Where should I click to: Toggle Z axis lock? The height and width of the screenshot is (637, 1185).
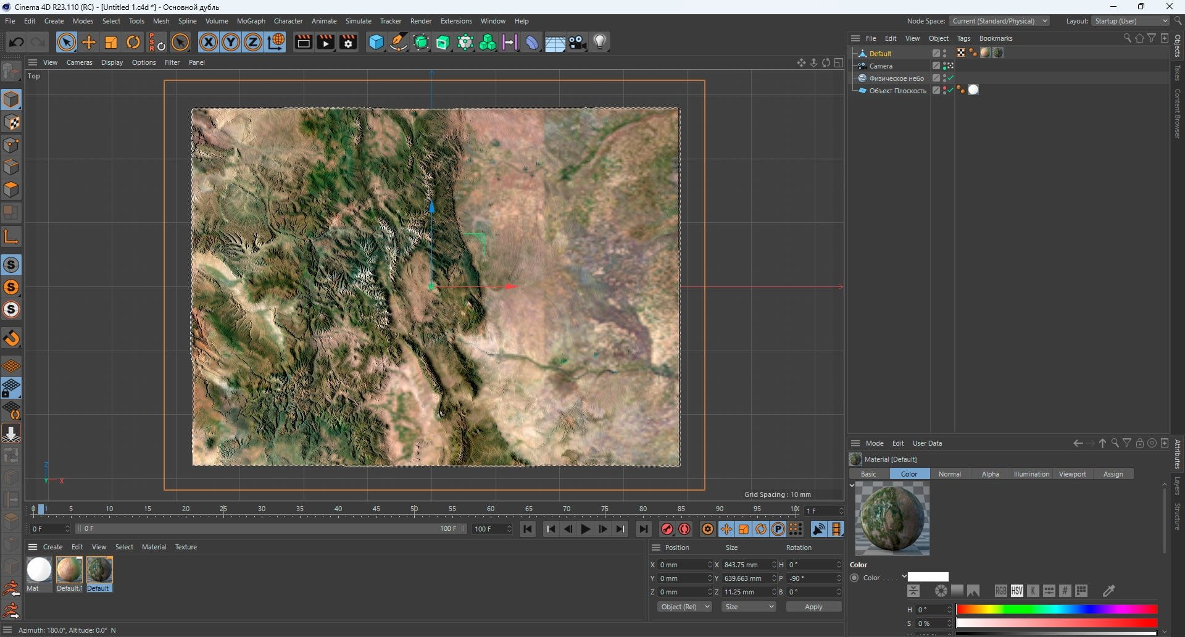253,43
